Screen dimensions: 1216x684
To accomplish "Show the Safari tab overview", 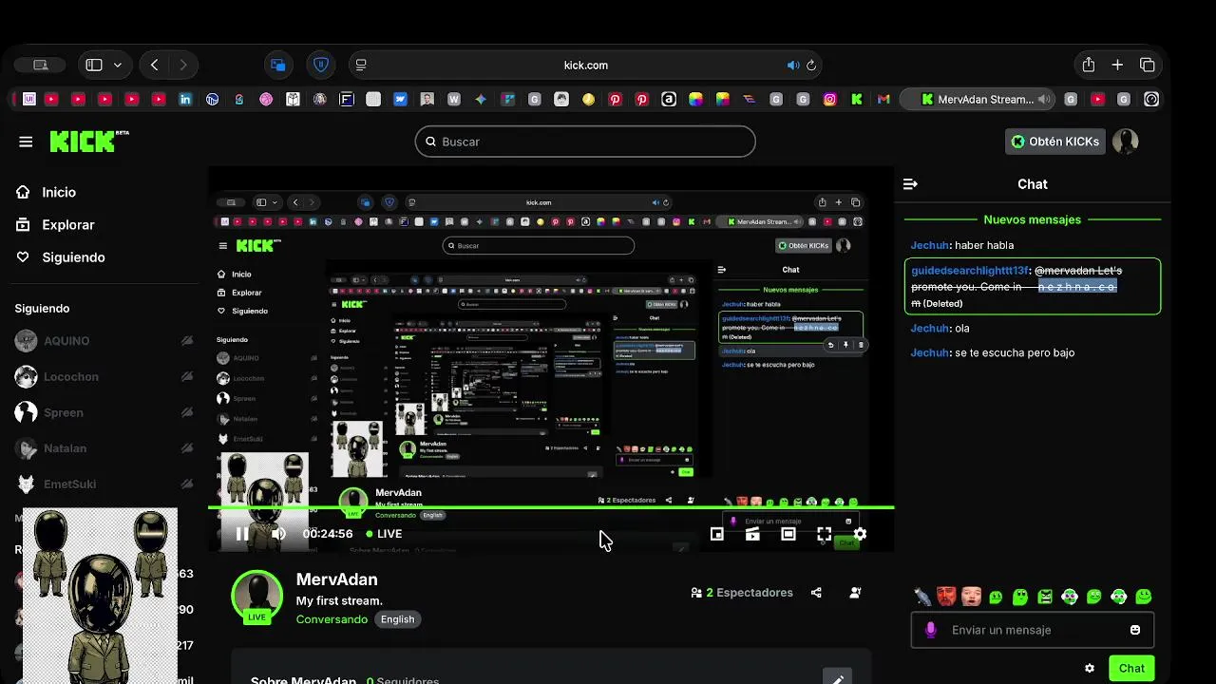I will 1147,65.
